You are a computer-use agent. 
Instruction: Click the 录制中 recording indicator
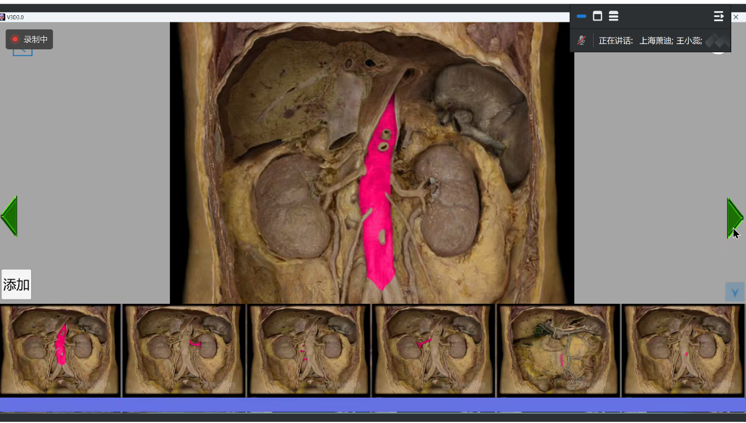point(29,39)
